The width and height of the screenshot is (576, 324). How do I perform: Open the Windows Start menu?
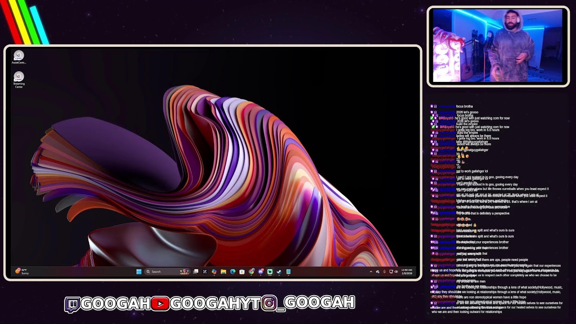(x=139, y=271)
